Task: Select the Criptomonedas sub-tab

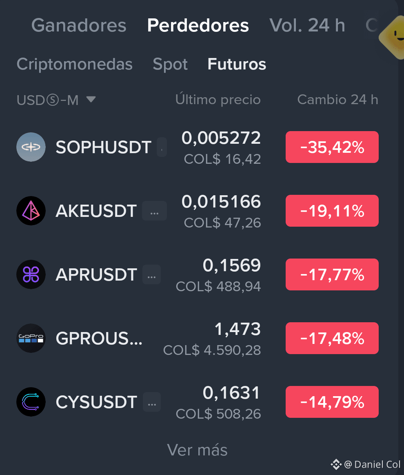Action: coord(75,64)
